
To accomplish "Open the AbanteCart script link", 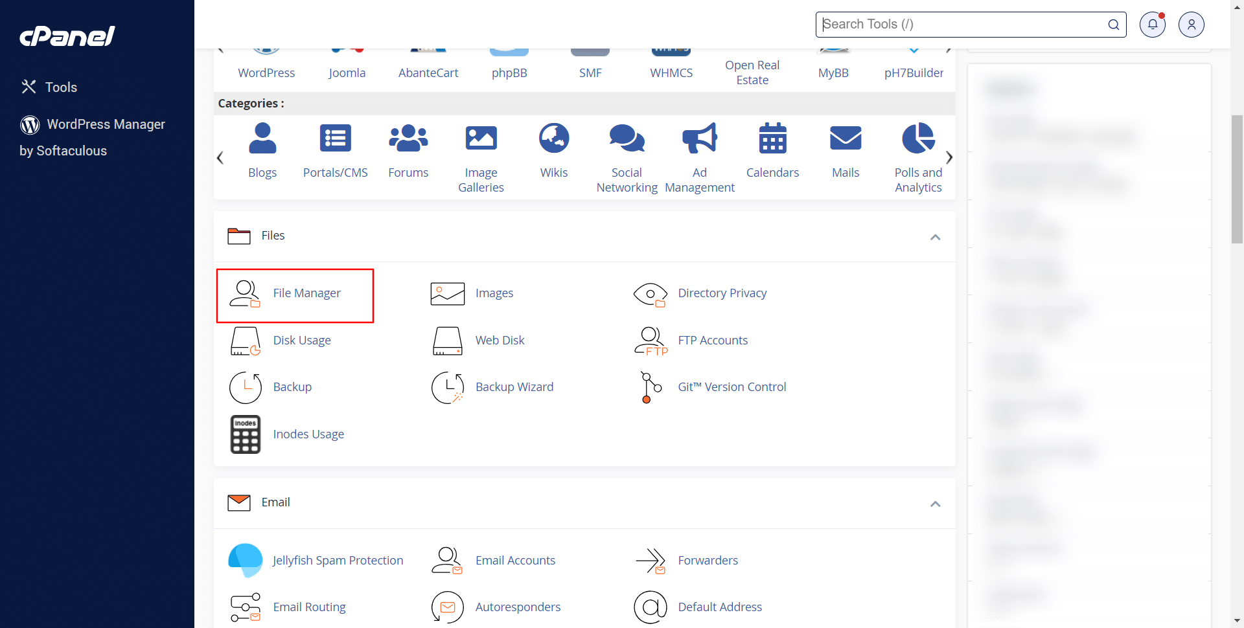I will (x=428, y=73).
